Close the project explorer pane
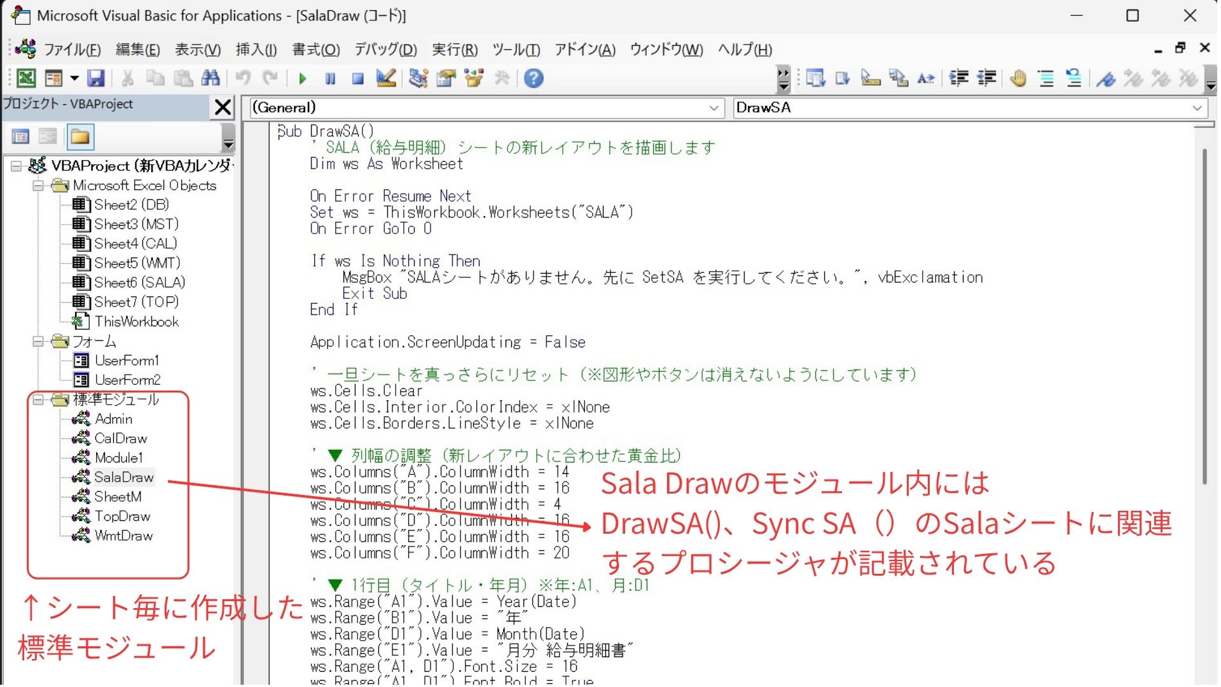This screenshot has height=687, width=1221. point(223,107)
